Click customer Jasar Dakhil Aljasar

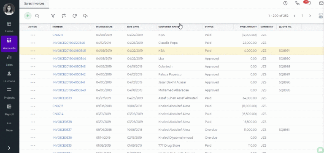coord(172,82)
